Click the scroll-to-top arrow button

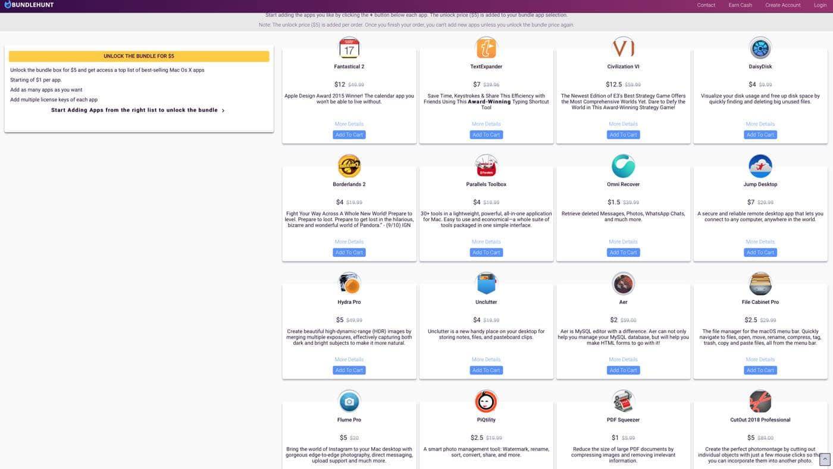tap(825, 459)
